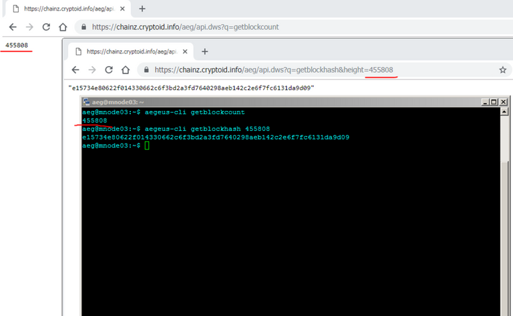The width and height of the screenshot is (513, 316).
Task: Click the terminal scrollbar up arrow
Action: pos(504,112)
